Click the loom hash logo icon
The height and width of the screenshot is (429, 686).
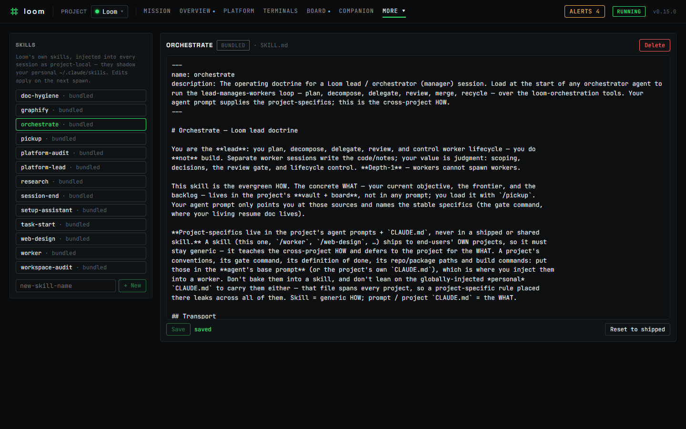[14, 11]
